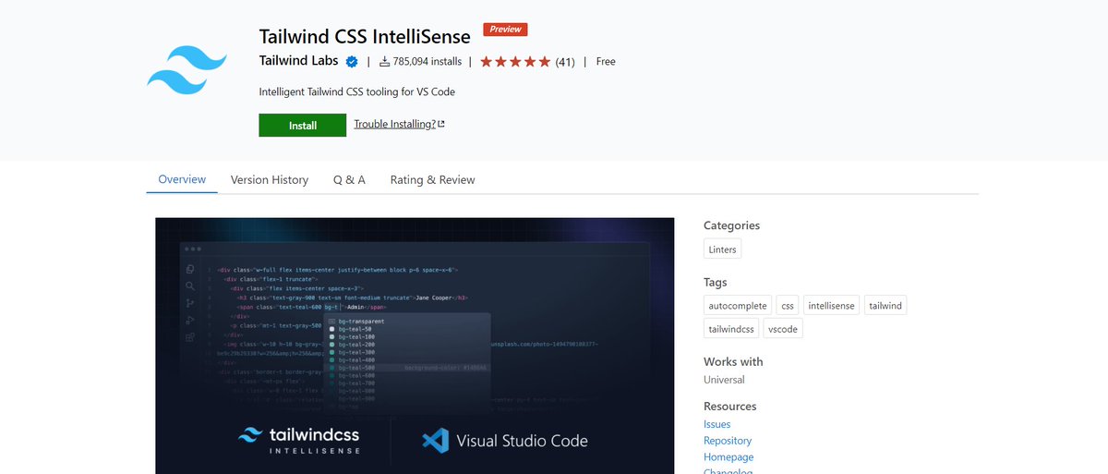
Task: Click the external link icon after Trouble Installing
Action: coord(441,125)
